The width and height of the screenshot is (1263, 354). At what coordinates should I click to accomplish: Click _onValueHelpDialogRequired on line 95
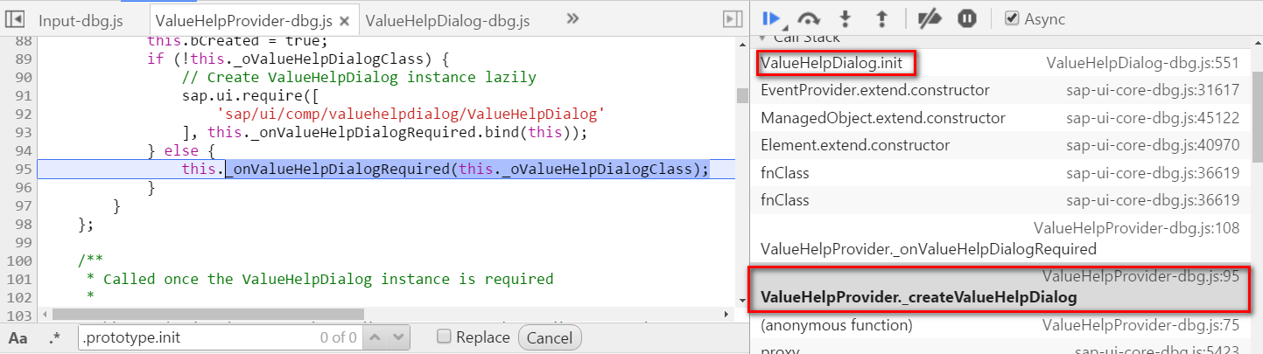pyautogui.click(x=337, y=169)
